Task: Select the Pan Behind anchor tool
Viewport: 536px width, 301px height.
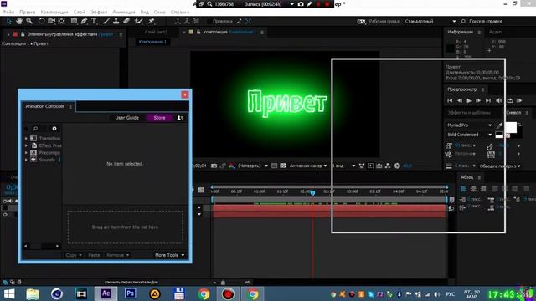Action: click(61, 21)
